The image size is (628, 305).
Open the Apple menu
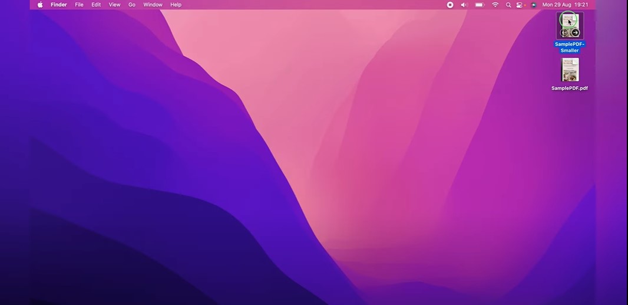pos(40,5)
